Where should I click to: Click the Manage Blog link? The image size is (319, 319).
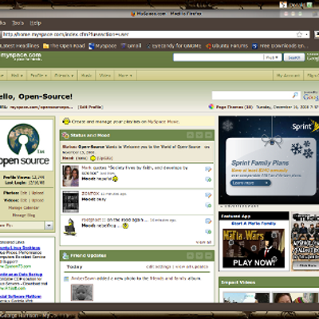(x=24, y=215)
